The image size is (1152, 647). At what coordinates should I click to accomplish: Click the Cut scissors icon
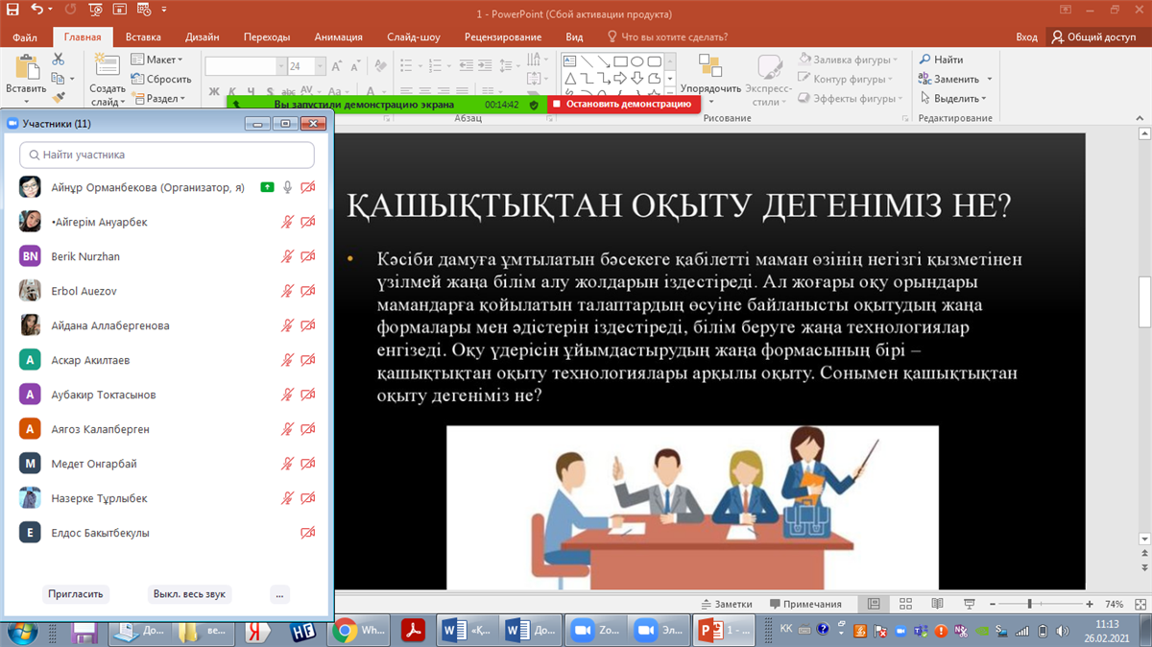tap(58, 60)
